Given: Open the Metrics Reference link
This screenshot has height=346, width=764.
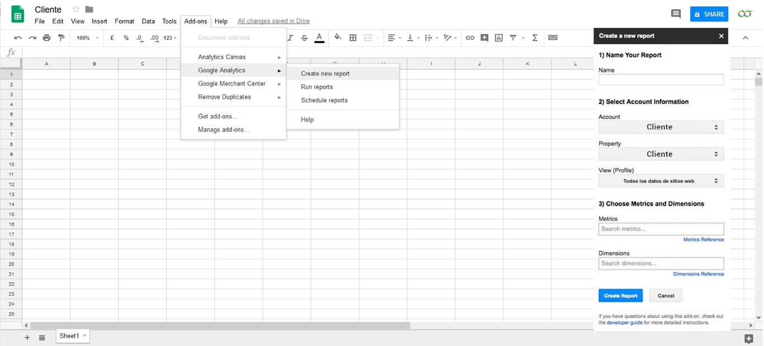Looking at the screenshot, I should coord(703,240).
